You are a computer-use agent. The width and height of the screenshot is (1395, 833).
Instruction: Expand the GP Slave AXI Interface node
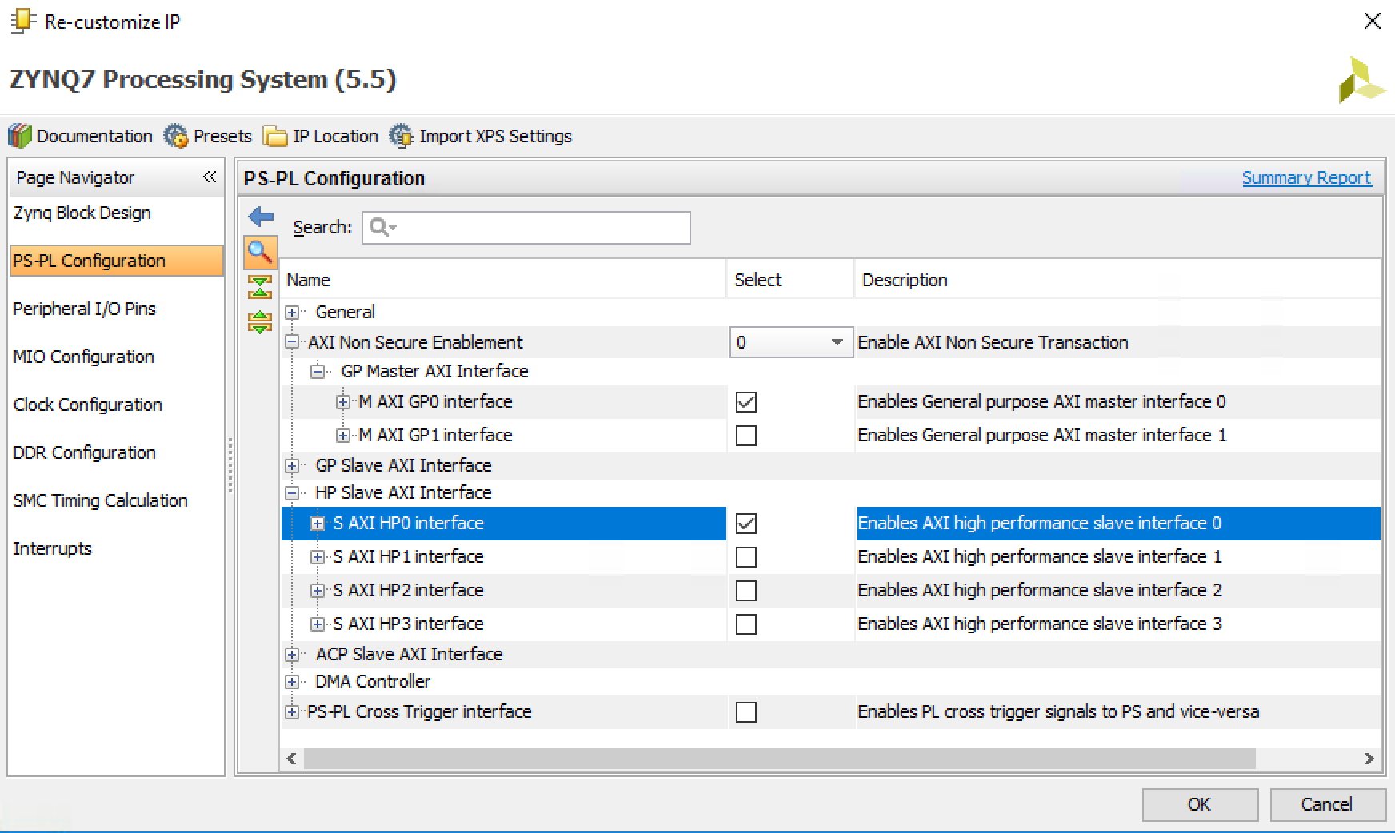[x=292, y=466]
